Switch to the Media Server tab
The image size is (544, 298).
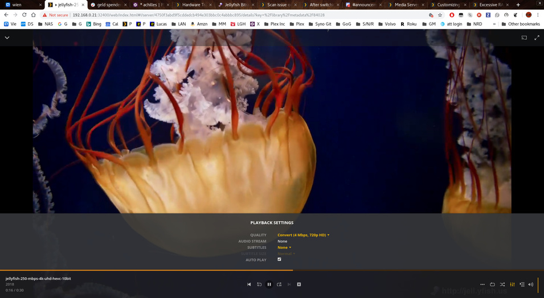[406, 5]
